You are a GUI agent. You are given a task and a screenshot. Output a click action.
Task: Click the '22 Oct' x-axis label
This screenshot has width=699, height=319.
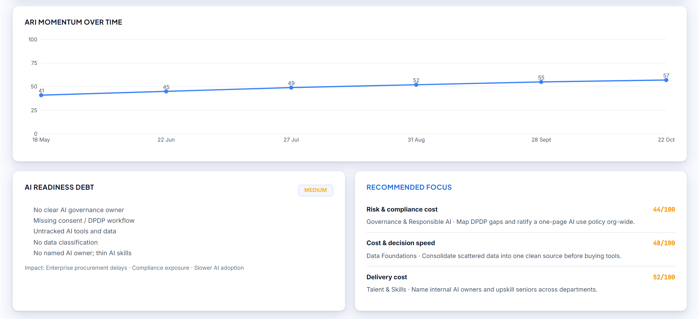pyautogui.click(x=666, y=140)
